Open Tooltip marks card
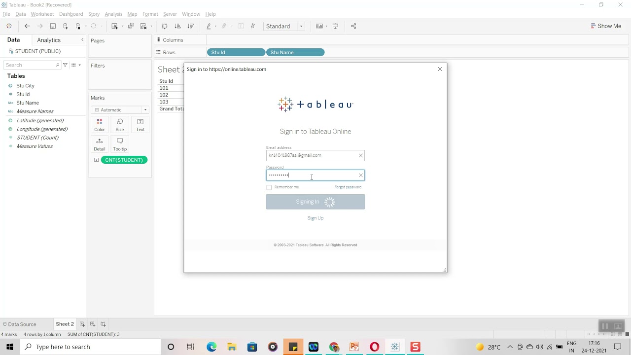Screen dimensions: 631x355 (120, 144)
